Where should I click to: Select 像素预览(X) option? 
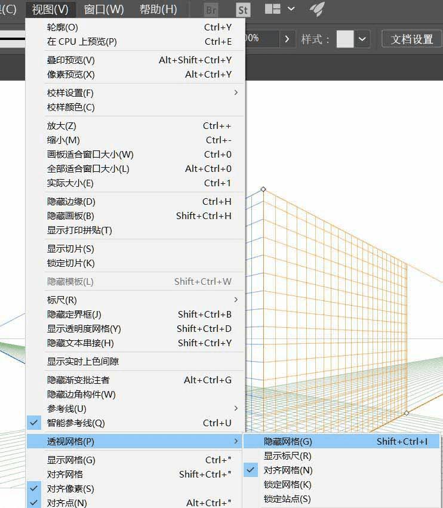[x=136, y=74]
